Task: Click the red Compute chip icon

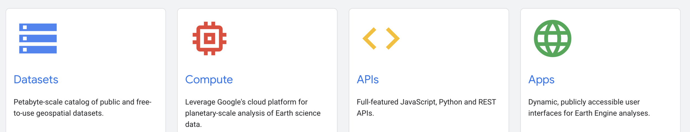Action: [x=209, y=38]
